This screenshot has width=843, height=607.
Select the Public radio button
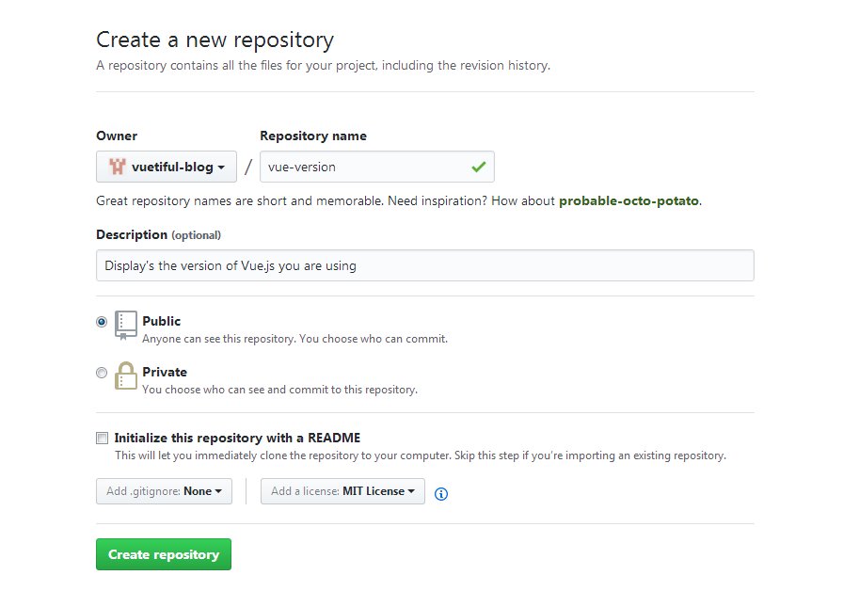coord(102,322)
